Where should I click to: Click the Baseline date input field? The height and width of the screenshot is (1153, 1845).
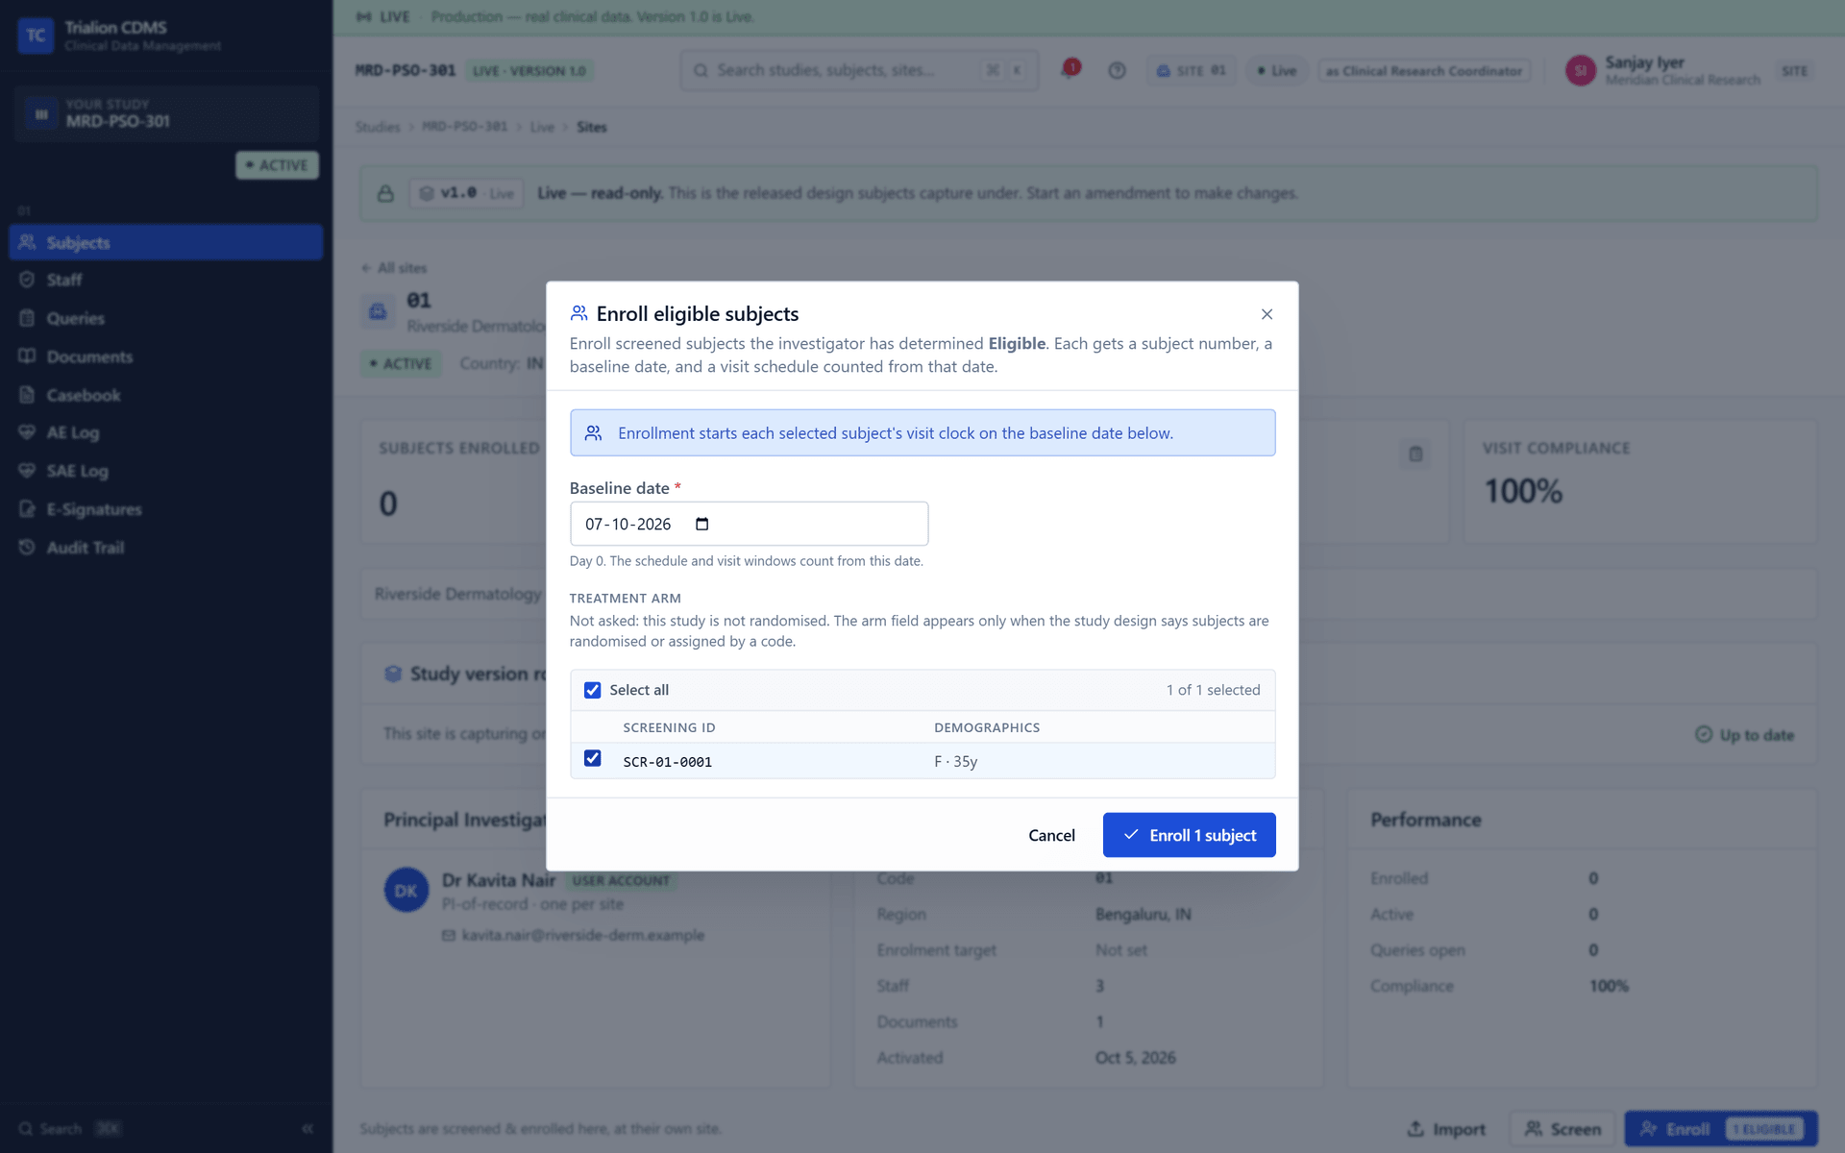(x=749, y=524)
